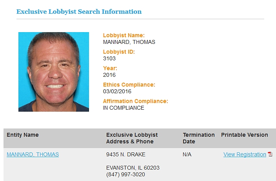Click the Printable Version column header

pyautogui.click(x=245, y=135)
